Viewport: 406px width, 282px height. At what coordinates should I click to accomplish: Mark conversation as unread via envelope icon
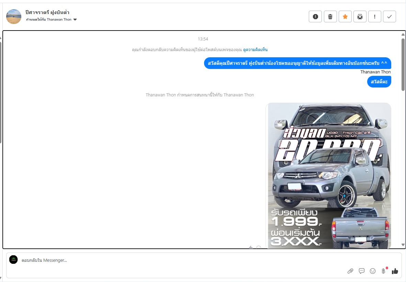coord(360,16)
